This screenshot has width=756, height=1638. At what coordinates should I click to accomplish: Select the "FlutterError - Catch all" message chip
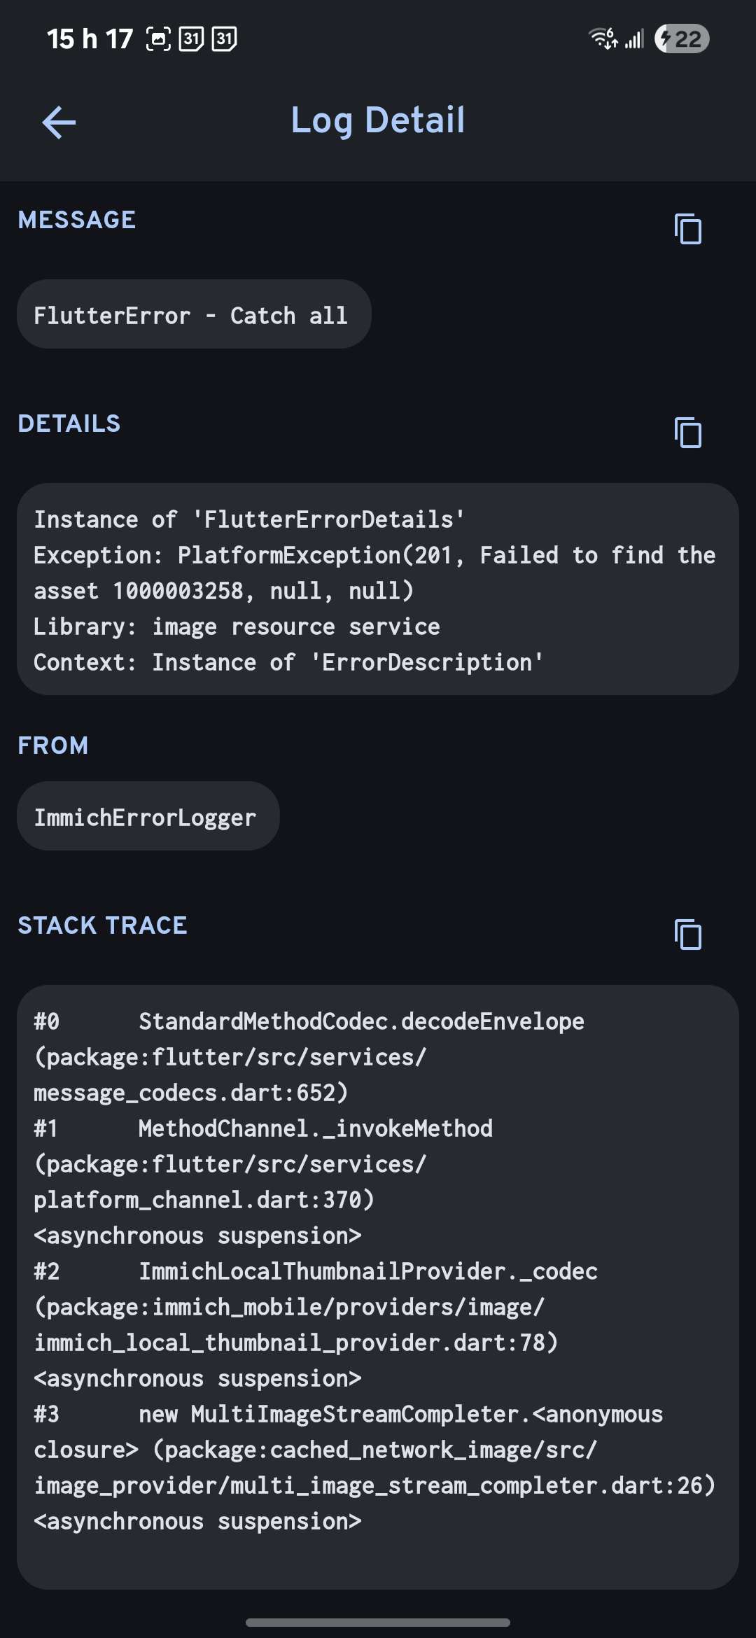coord(194,314)
